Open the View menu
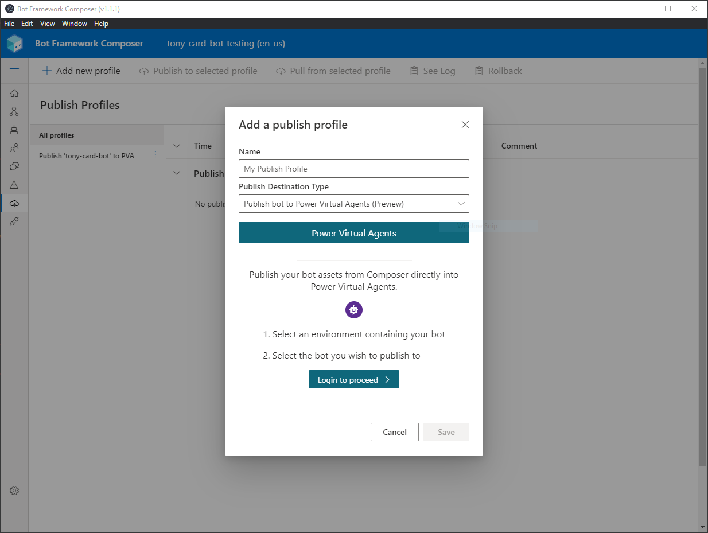The height and width of the screenshot is (533, 708). click(48, 24)
